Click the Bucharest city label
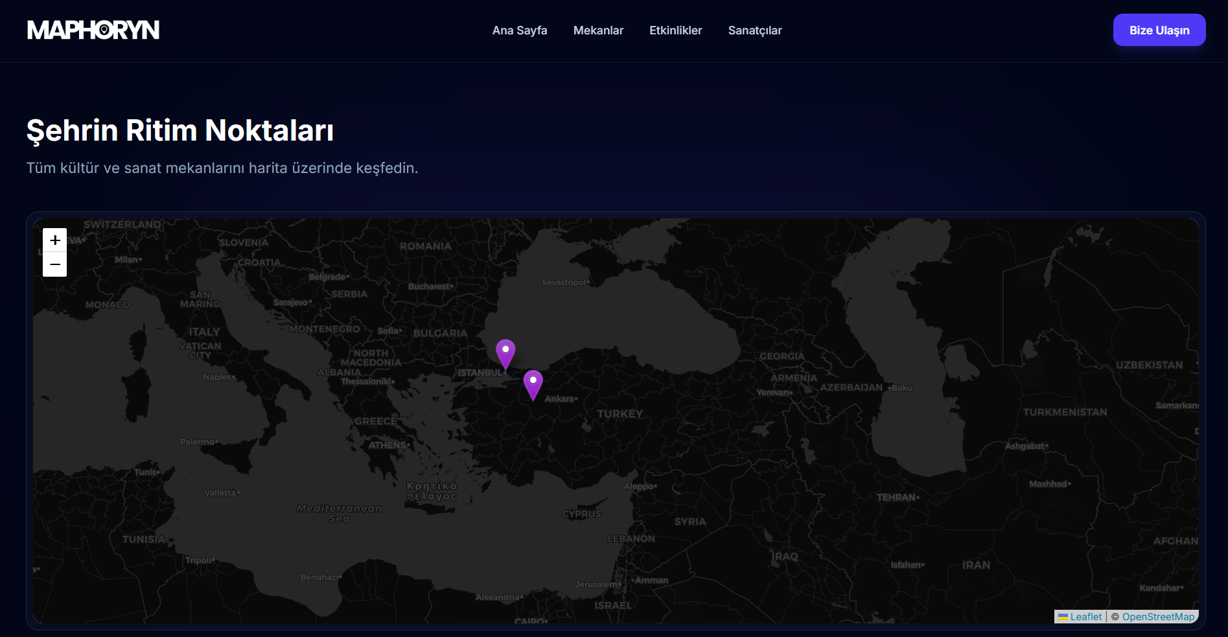 tap(430, 286)
